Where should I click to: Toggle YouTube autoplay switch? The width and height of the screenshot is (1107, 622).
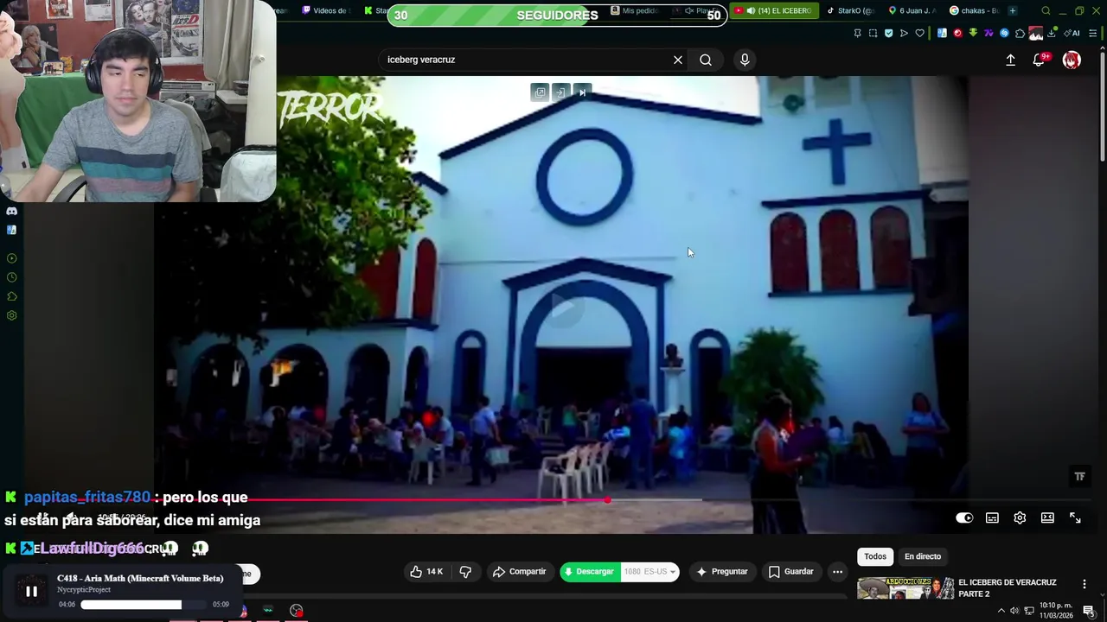[x=964, y=517]
